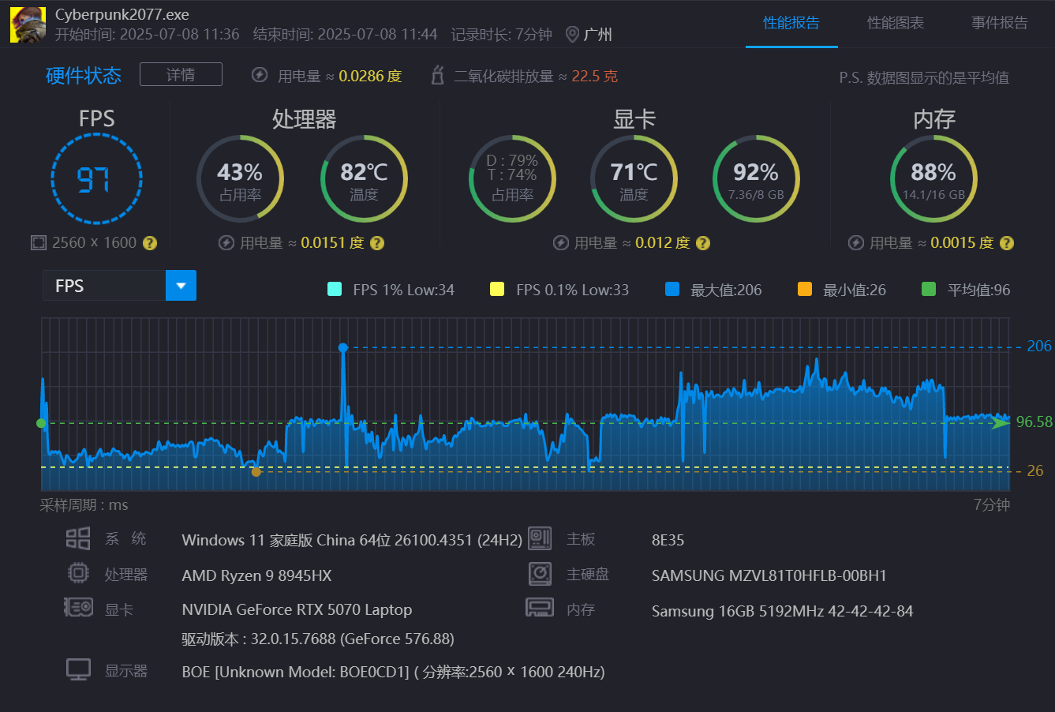This screenshot has width=1055, height=712.
Task: Switch to the 性能图表 tab
Action: [x=896, y=23]
